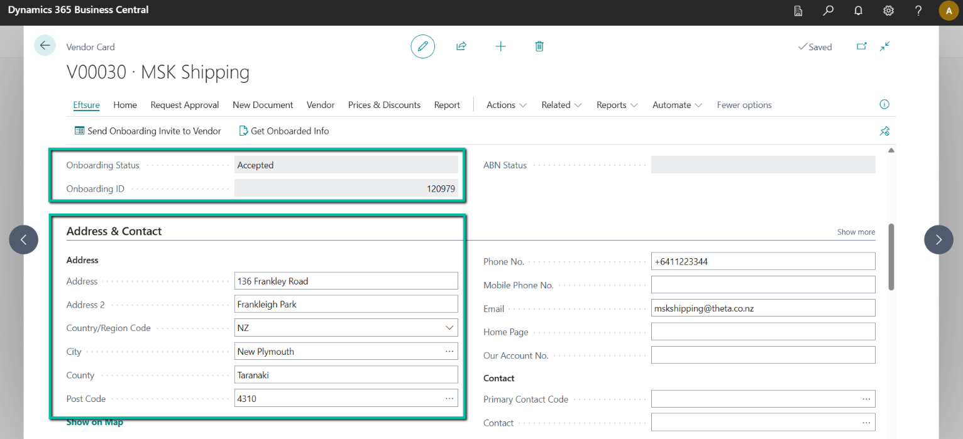Show the information factbox icon

point(884,104)
